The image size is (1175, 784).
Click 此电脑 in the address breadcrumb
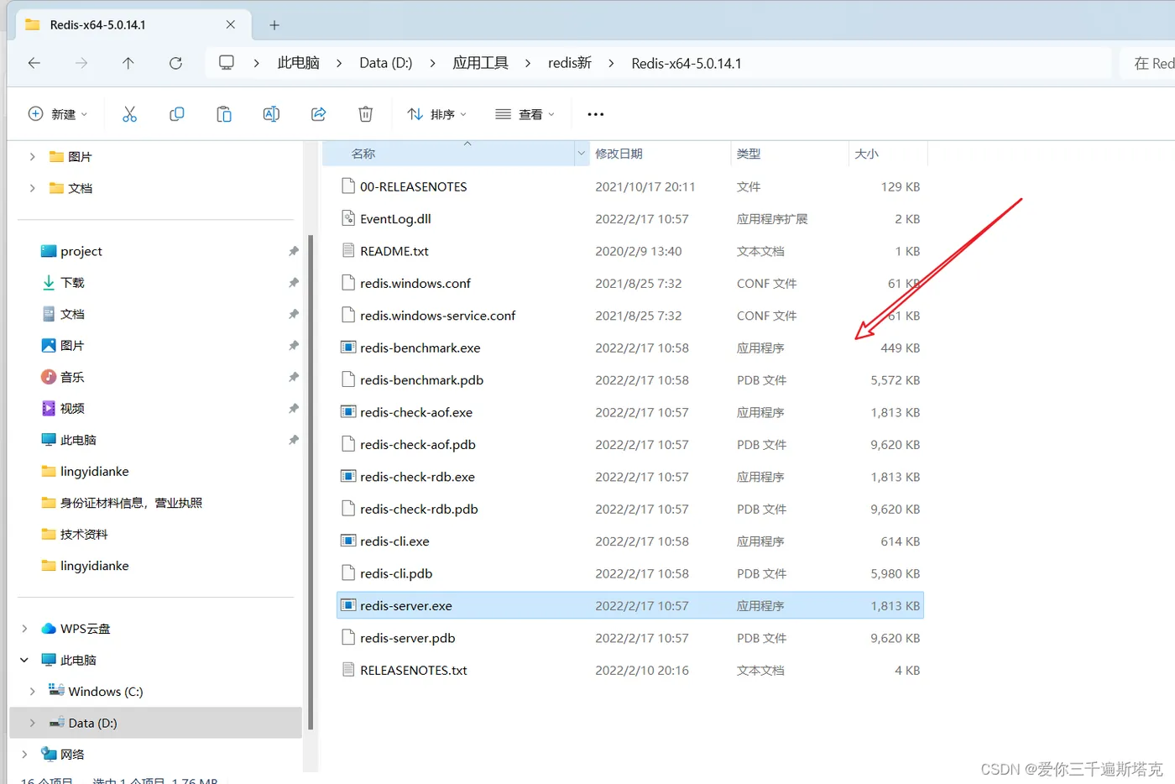point(299,63)
